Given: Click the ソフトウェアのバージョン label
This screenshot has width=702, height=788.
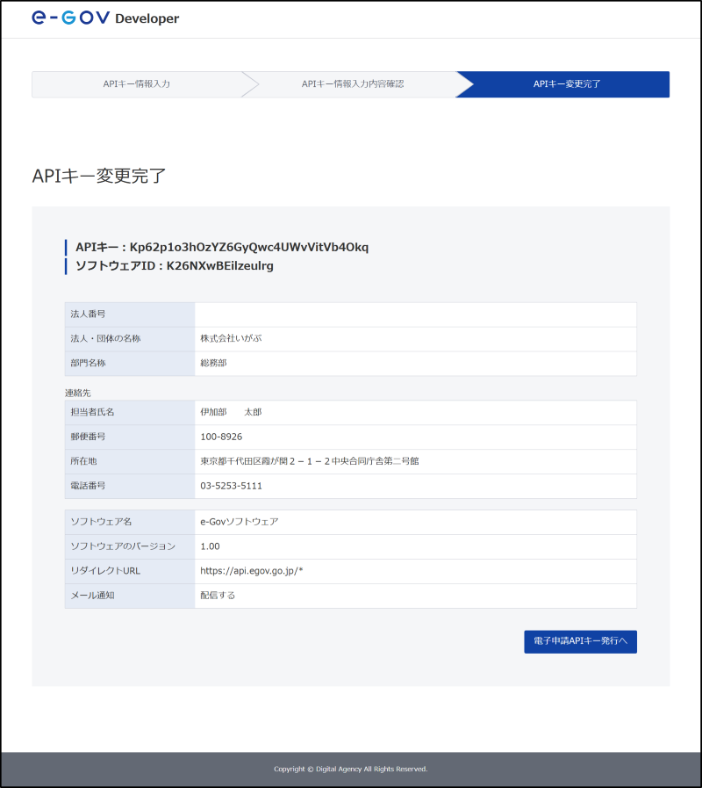Looking at the screenshot, I should 123,546.
